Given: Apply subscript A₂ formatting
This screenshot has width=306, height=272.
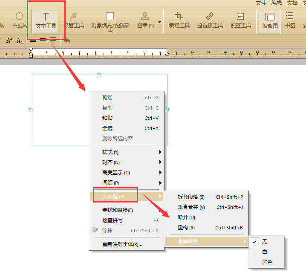Looking at the screenshot, I should [x=20, y=41].
